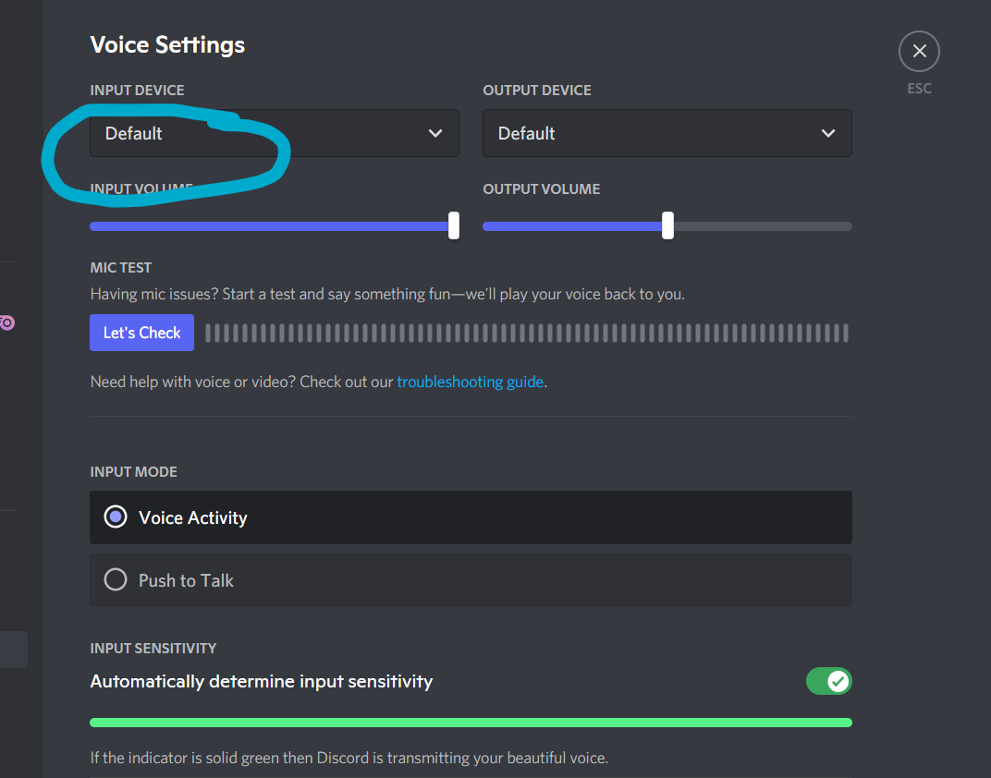Click the Output Device label

point(537,91)
